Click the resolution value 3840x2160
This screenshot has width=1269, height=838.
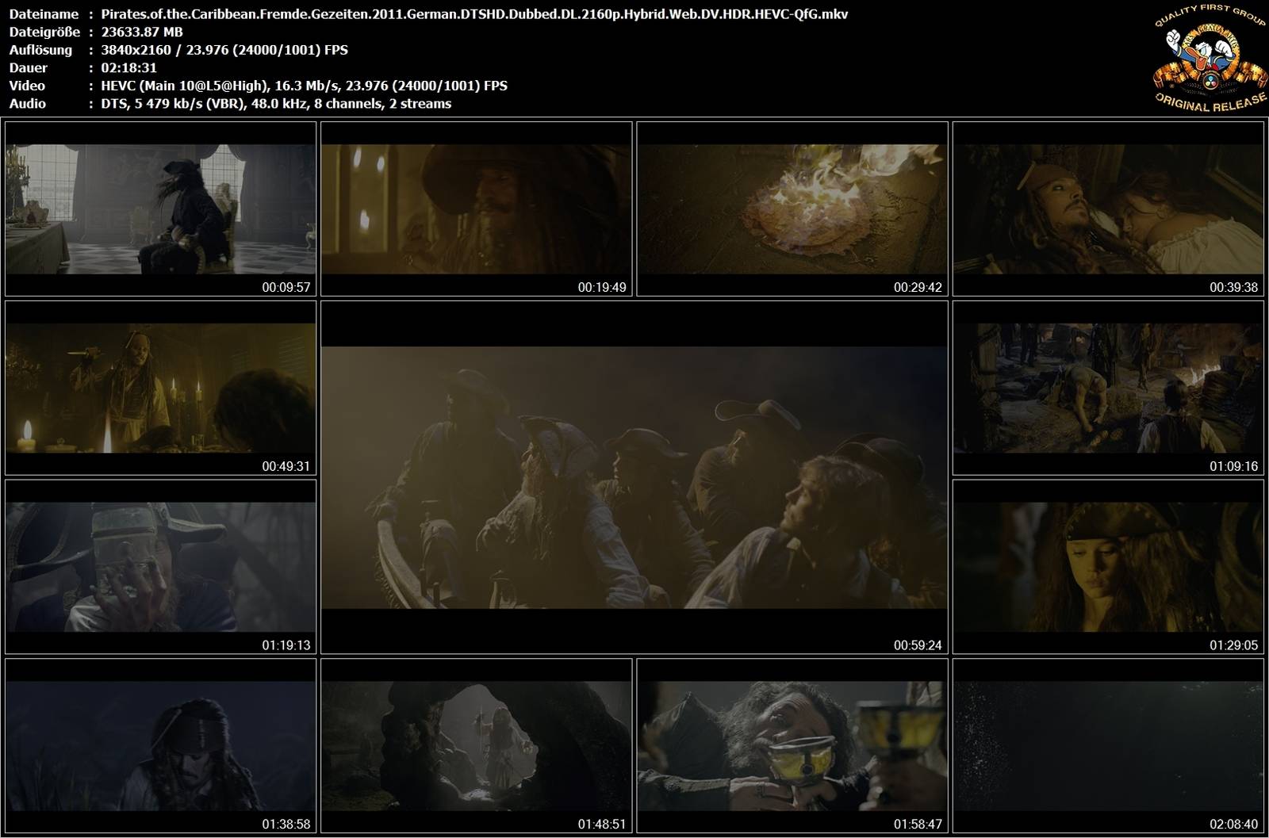pyautogui.click(x=136, y=50)
